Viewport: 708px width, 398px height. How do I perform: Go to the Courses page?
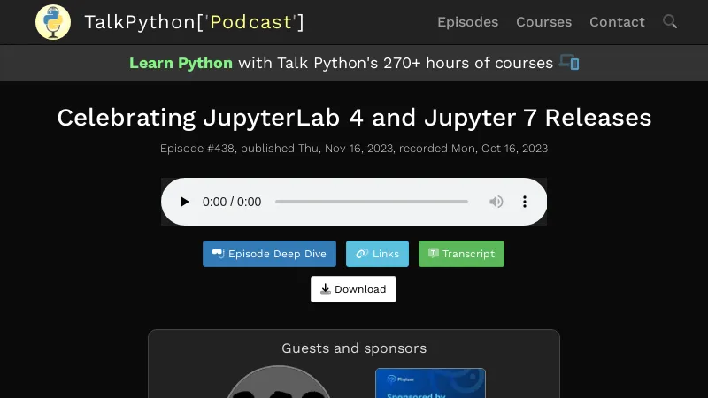click(x=543, y=22)
